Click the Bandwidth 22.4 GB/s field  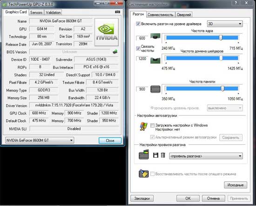pos(102,97)
